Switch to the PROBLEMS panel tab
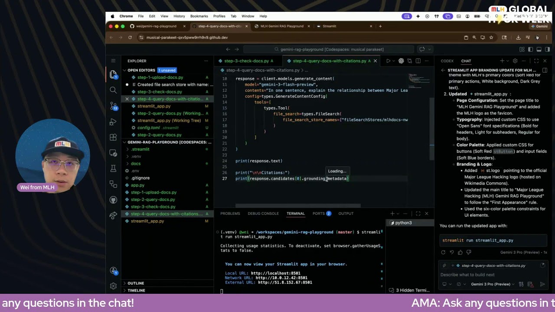 (x=230, y=214)
